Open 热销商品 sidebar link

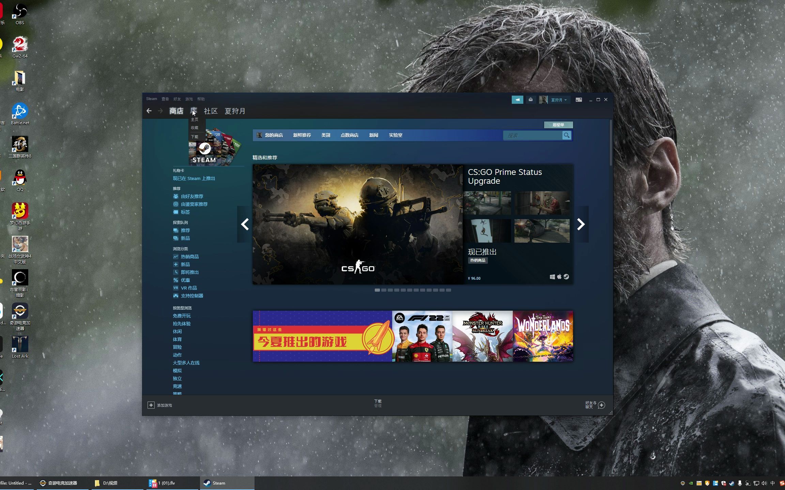(189, 257)
